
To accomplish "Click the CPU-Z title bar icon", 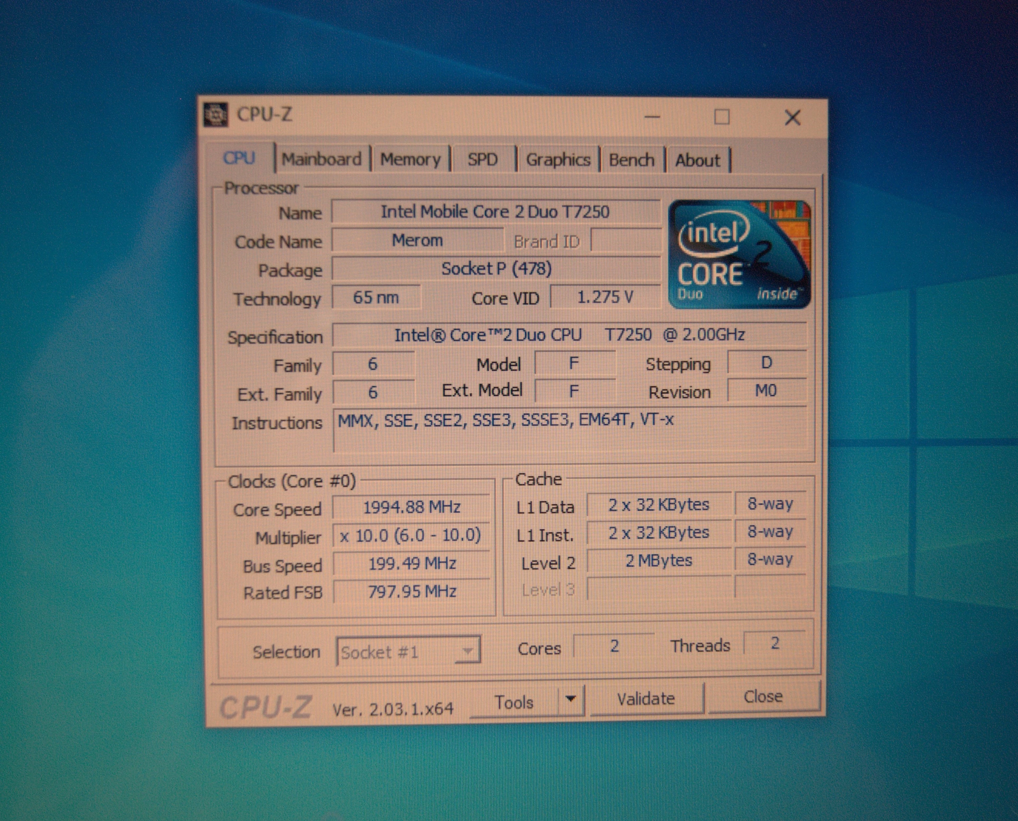I will coord(215,115).
